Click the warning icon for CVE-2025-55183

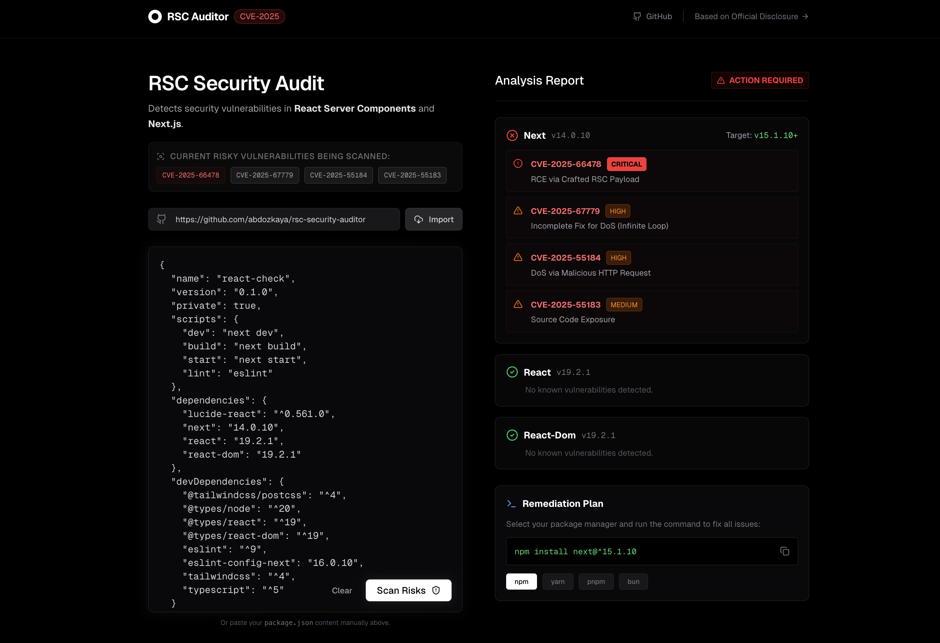(518, 304)
